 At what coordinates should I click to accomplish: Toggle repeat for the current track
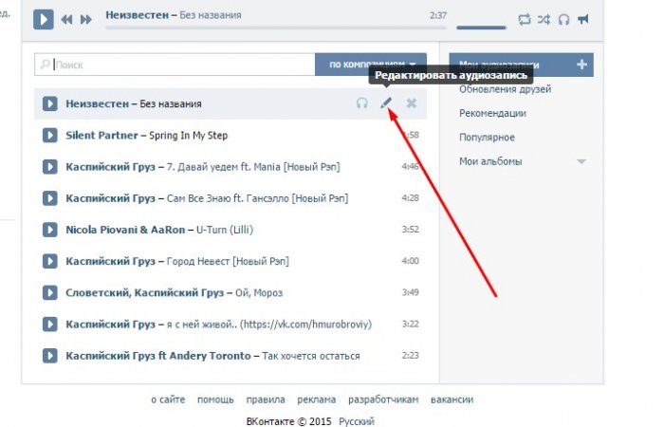coord(525,19)
